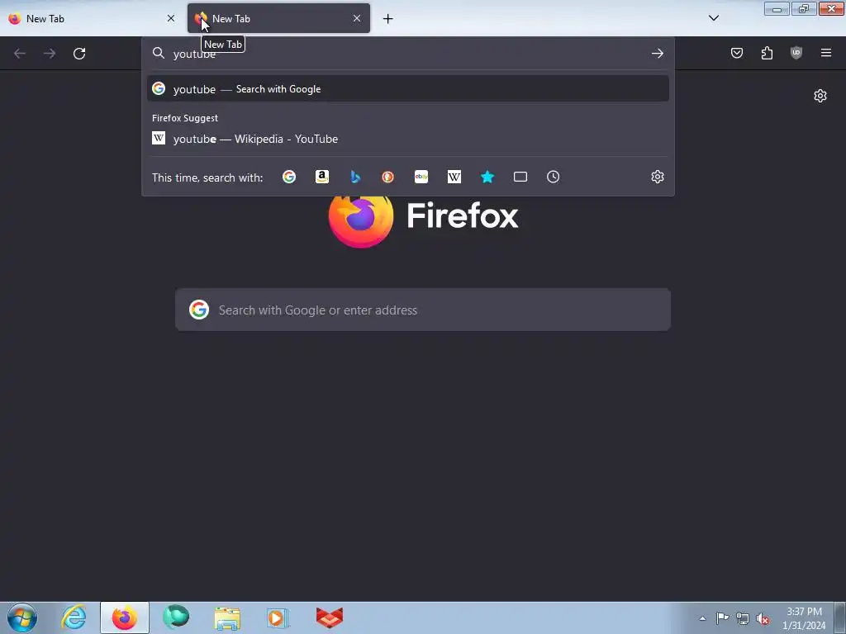This screenshot has width=846, height=634.
Task: Open the teal globe browser taskbar icon
Action: [176, 617]
